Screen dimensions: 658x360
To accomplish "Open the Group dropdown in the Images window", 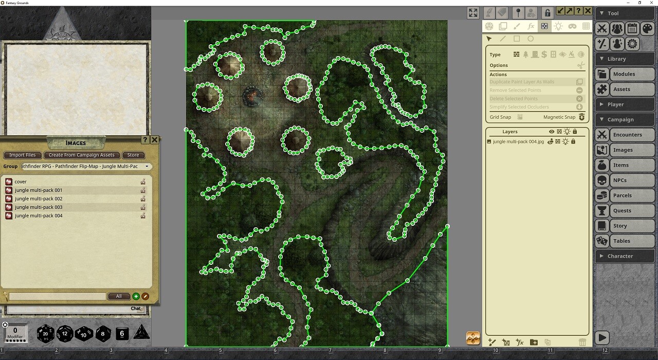I will click(147, 166).
